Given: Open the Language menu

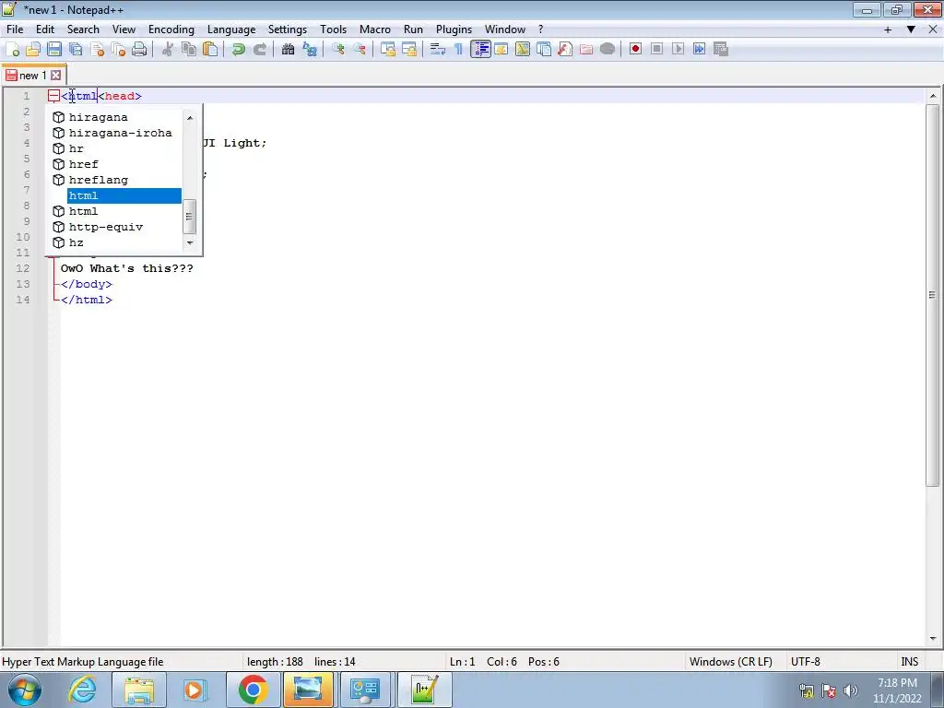Looking at the screenshot, I should pyautogui.click(x=231, y=29).
